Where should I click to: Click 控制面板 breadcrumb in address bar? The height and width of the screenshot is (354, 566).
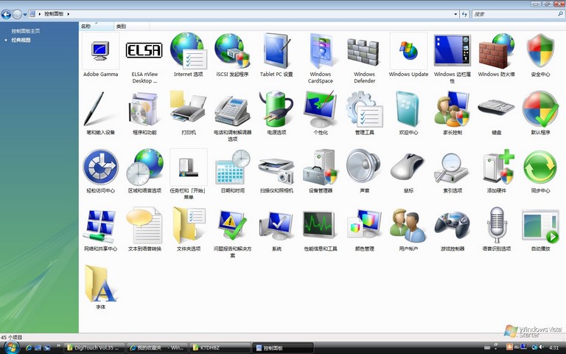pyautogui.click(x=54, y=14)
